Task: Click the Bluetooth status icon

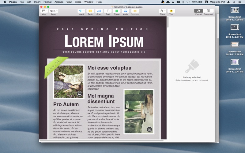Action: pyautogui.click(x=183, y=2)
